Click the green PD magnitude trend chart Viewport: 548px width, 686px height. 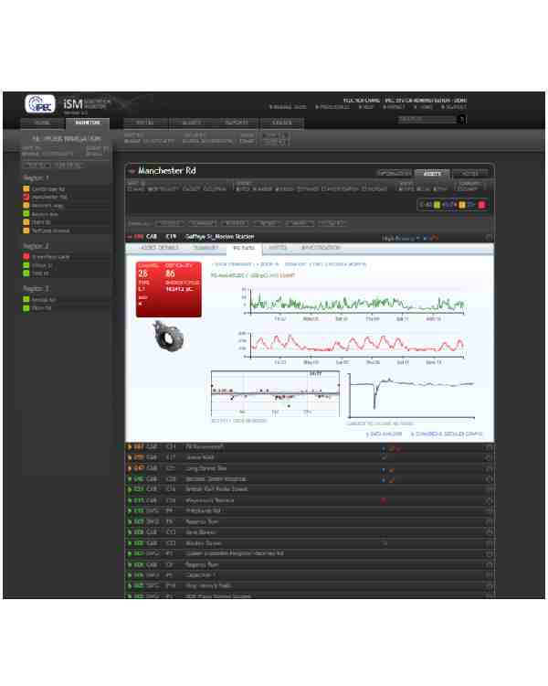[x=353, y=304]
